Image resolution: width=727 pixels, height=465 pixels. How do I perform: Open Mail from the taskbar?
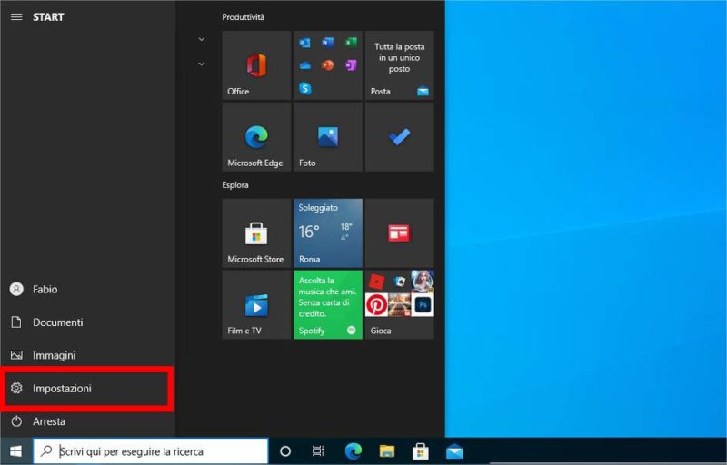[454, 451]
